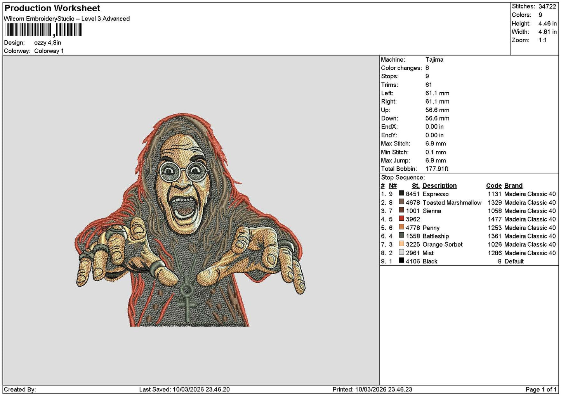The image size is (561, 396).
Task: Click 'Madeira Classic 40' brand in Espresso row
Action: [530, 194]
